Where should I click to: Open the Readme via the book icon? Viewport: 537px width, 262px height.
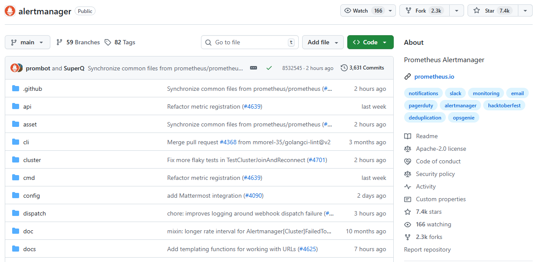click(x=408, y=136)
